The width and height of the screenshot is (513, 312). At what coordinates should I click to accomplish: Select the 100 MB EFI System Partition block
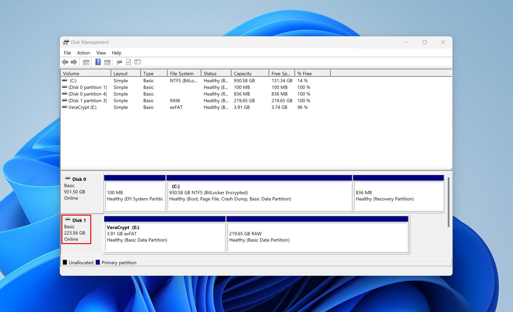click(x=135, y=193)
